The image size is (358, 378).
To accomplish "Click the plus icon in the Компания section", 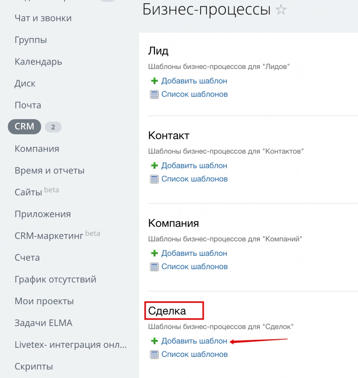I will coord(154,253).
